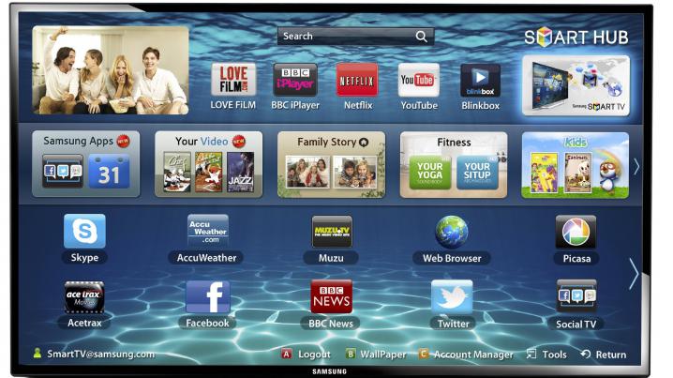Launch the Muzu TV app
Screen dimensions: 673x378
pos(332,232)
